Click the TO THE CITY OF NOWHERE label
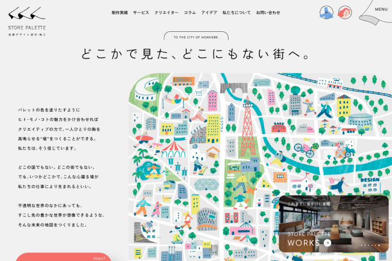 (x=196, y=37)
